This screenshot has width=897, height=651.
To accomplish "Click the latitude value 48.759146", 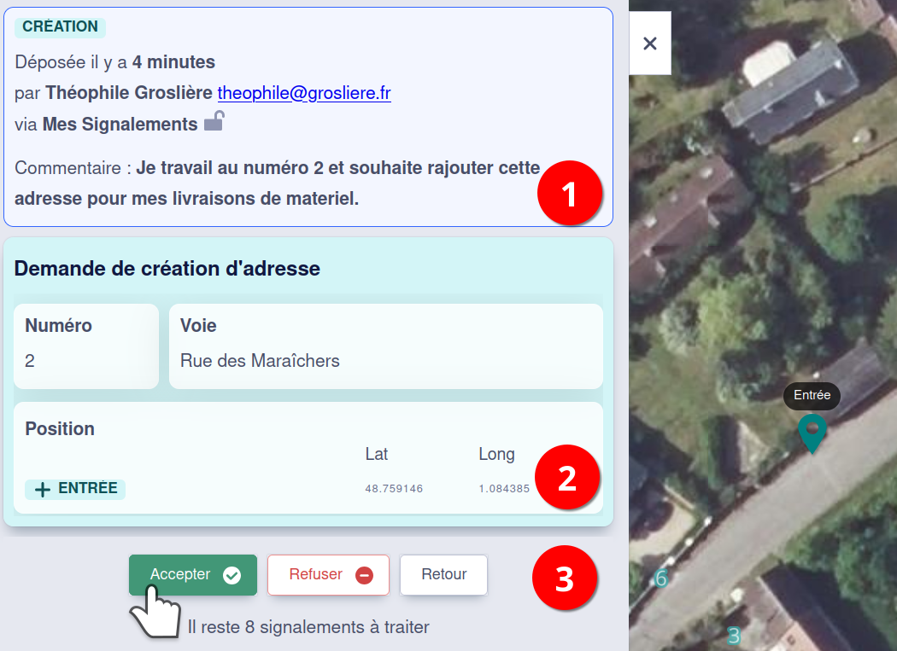I will click(394, 489).
